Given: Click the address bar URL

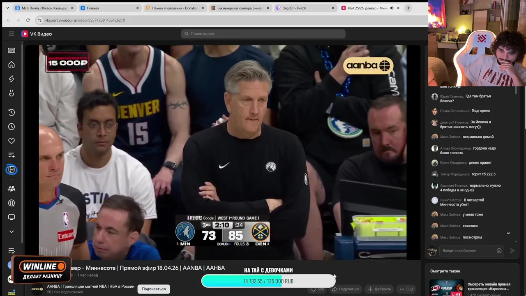Looking at the screenshot, I should click(85, 20).
